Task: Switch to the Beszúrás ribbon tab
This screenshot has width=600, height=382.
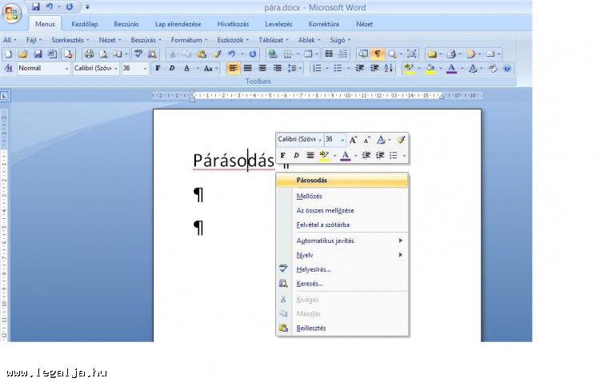Action: click(126, 24)
